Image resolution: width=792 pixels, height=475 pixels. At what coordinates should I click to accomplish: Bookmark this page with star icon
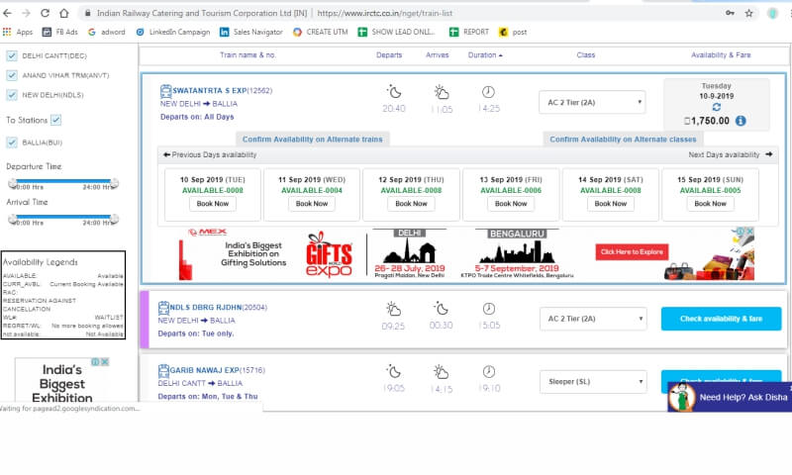(x=749, y=13)
